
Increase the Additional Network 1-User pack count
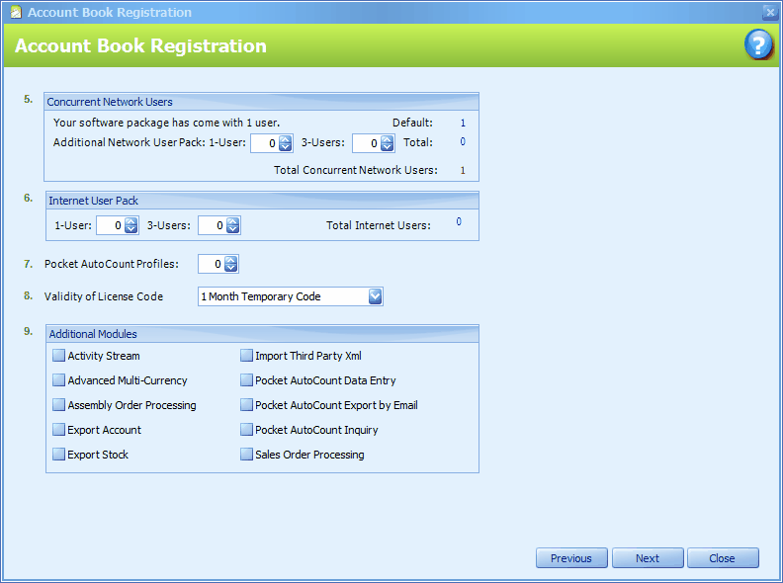pos(285,139)
